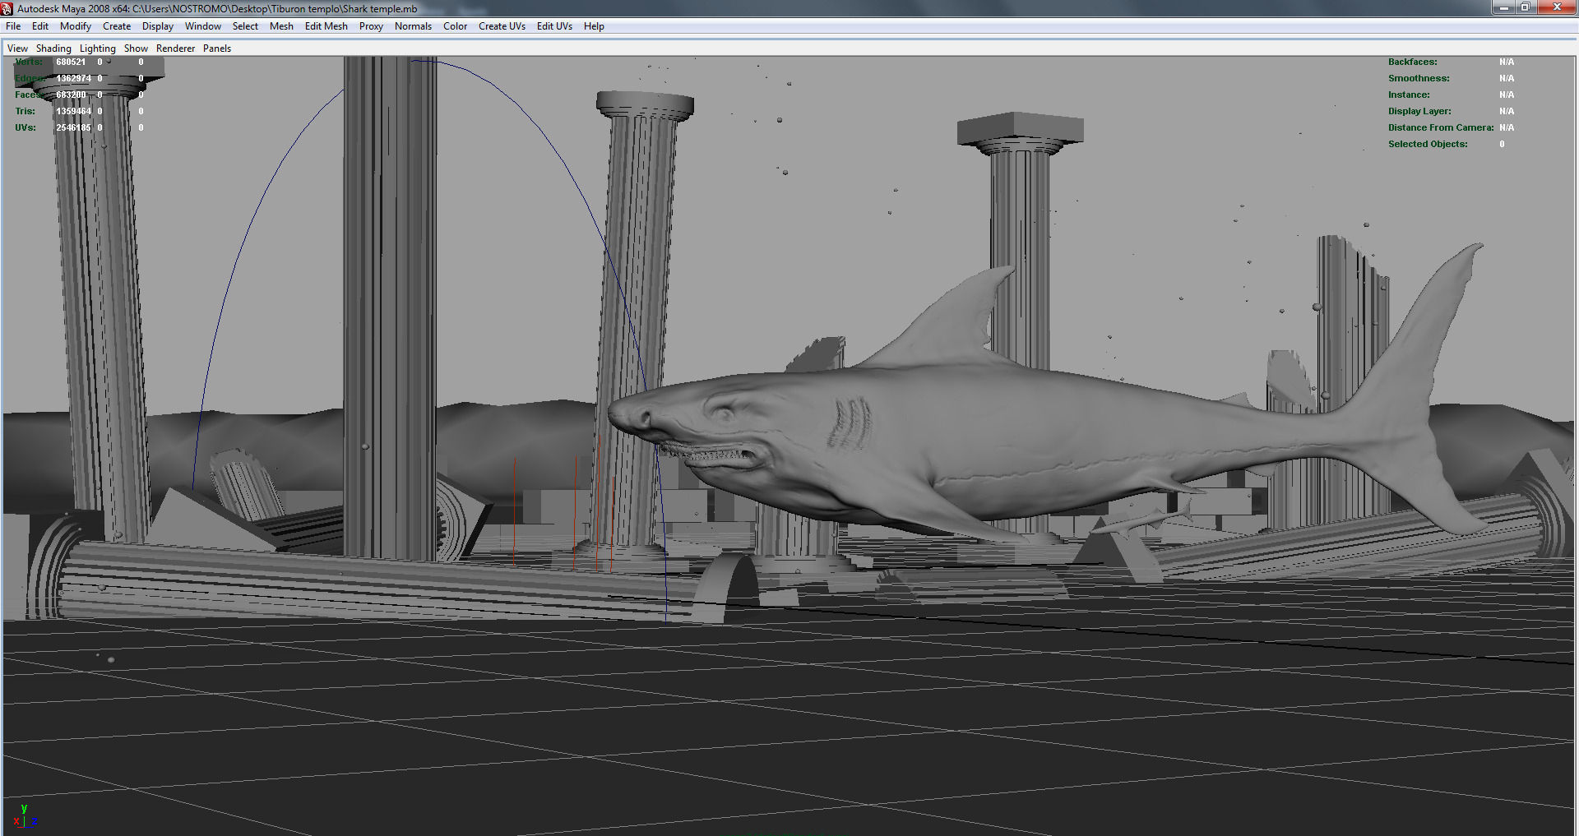Open the viewport Renderer menu
Screen dimensions: 1579x836
pos(176,48)
